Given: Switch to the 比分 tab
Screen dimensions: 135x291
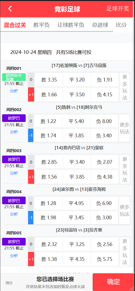Looking at the screenshot, I should coord(121,25).
